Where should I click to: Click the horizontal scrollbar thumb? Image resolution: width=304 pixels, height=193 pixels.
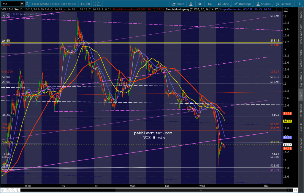point(201,190)
